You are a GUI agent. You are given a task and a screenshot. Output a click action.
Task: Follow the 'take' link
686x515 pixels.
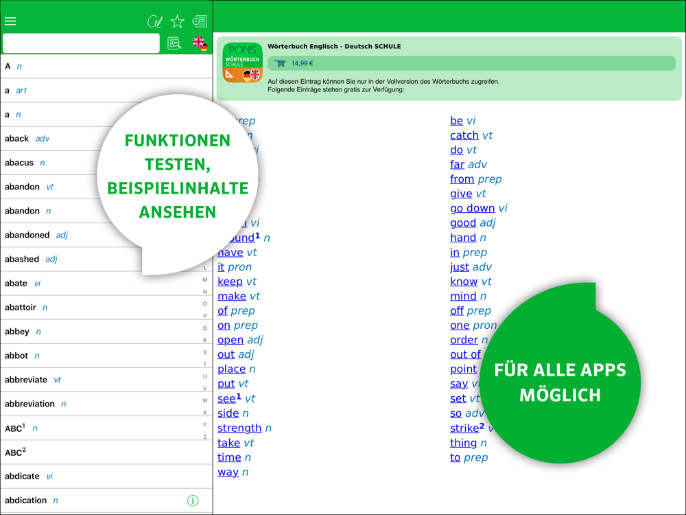click(229, 443)
